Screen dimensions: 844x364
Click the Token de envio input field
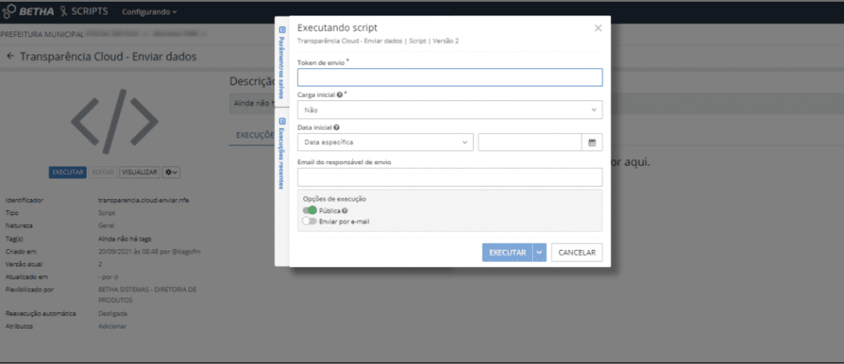point(449,77)
